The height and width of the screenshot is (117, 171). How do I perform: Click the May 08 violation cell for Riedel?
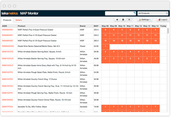coord(105,47)
